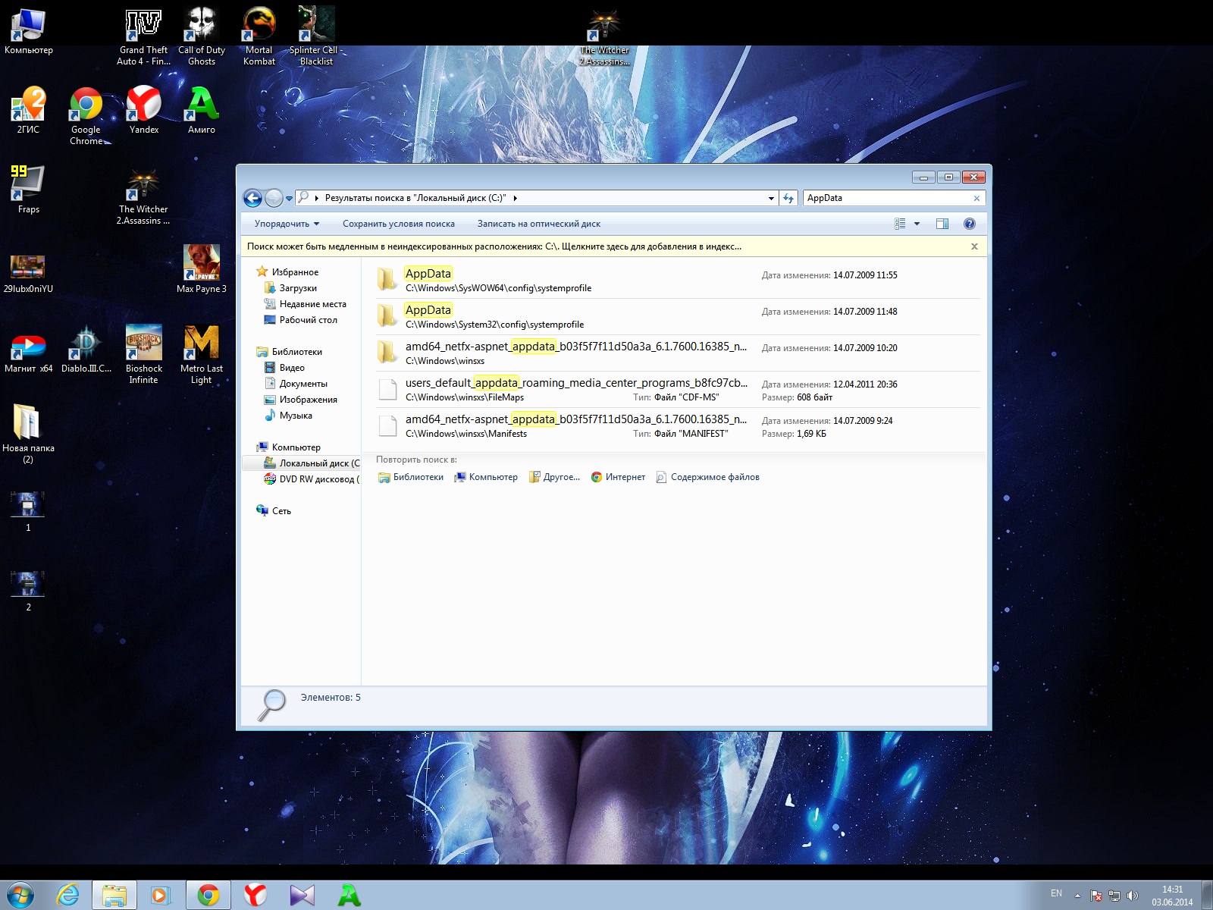Dismiss the yellow search info bar
The height and width of the screenshot is (910, 1213).
coord(974,246)
